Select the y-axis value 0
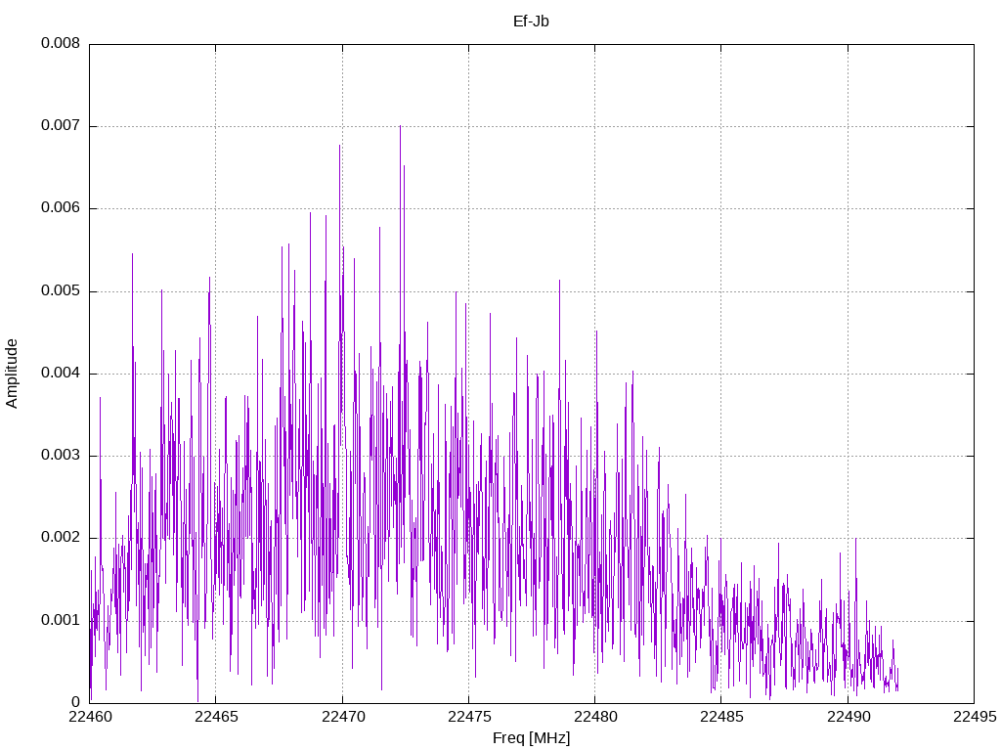This screenshot has width=1001, height=751. [76, 702]
